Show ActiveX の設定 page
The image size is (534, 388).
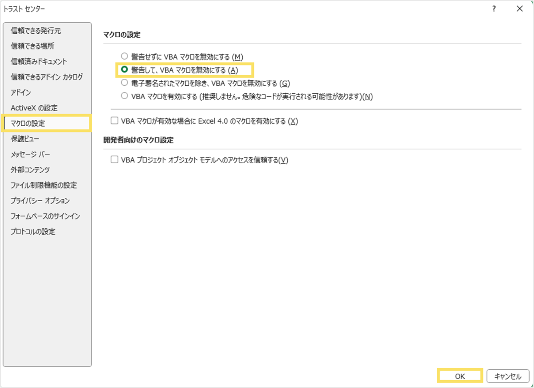pyautogui.click(x=34, y=108)
